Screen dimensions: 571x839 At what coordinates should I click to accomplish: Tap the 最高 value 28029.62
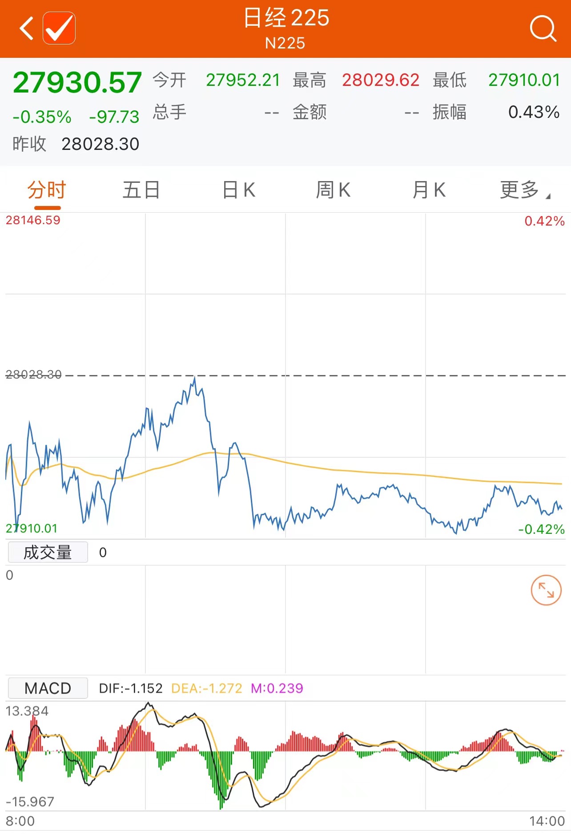pos(380,81)
